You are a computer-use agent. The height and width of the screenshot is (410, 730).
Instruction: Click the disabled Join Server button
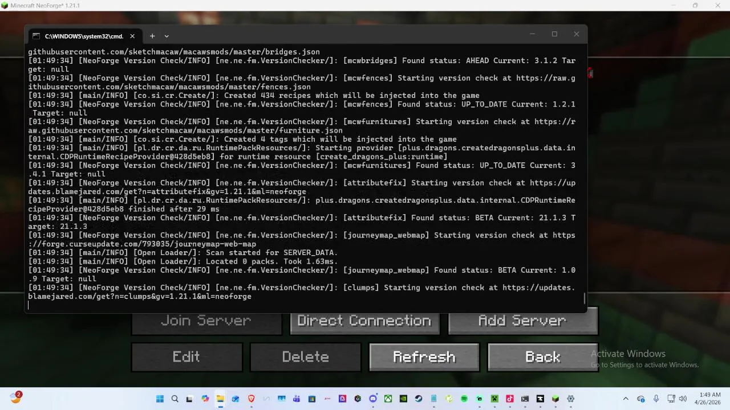pos(206,322)
